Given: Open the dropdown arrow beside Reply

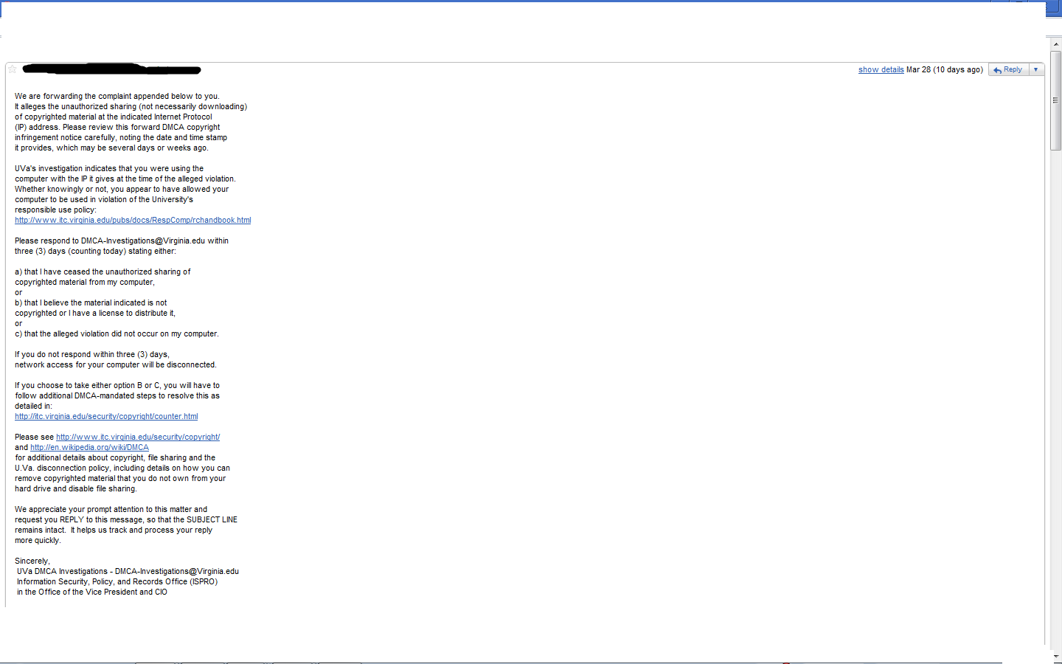Looking at the screenshot, I should click(1035, 69).
